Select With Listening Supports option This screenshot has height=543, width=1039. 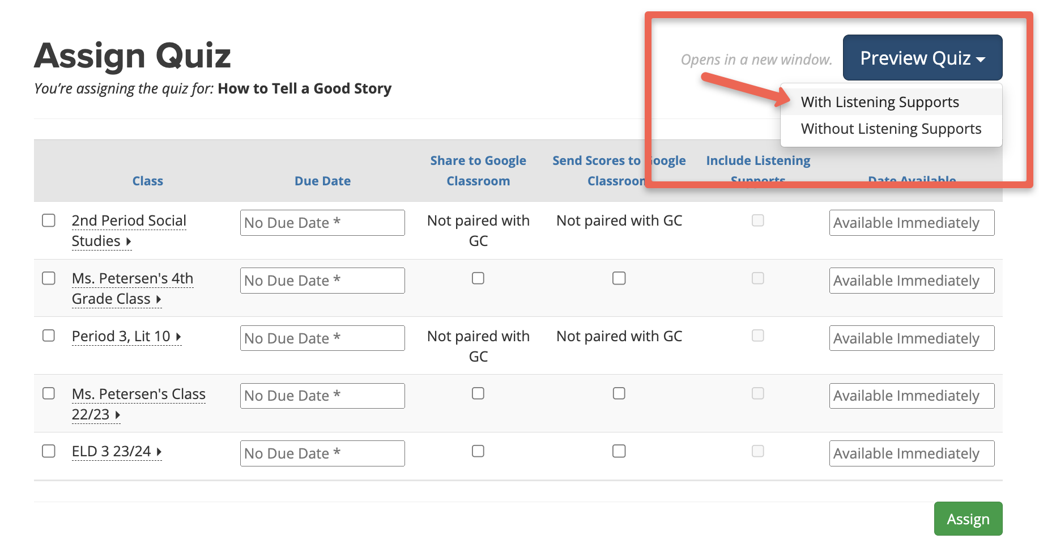coord(879,102)
